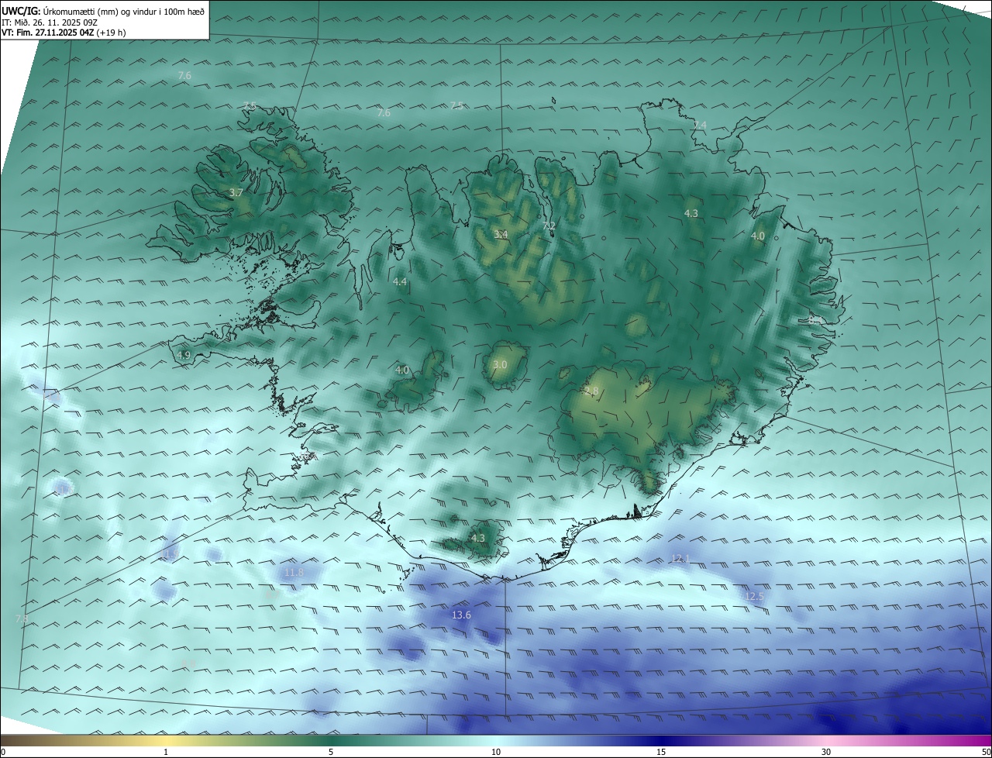
Task: Click the 'VT: Fim. 27.11.2025 04Z (+19 h)' line
Action: (x=64, y=33)
